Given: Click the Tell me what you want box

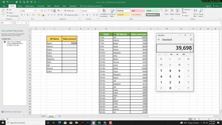Looking at the screenshot, I should pos(91,6).
